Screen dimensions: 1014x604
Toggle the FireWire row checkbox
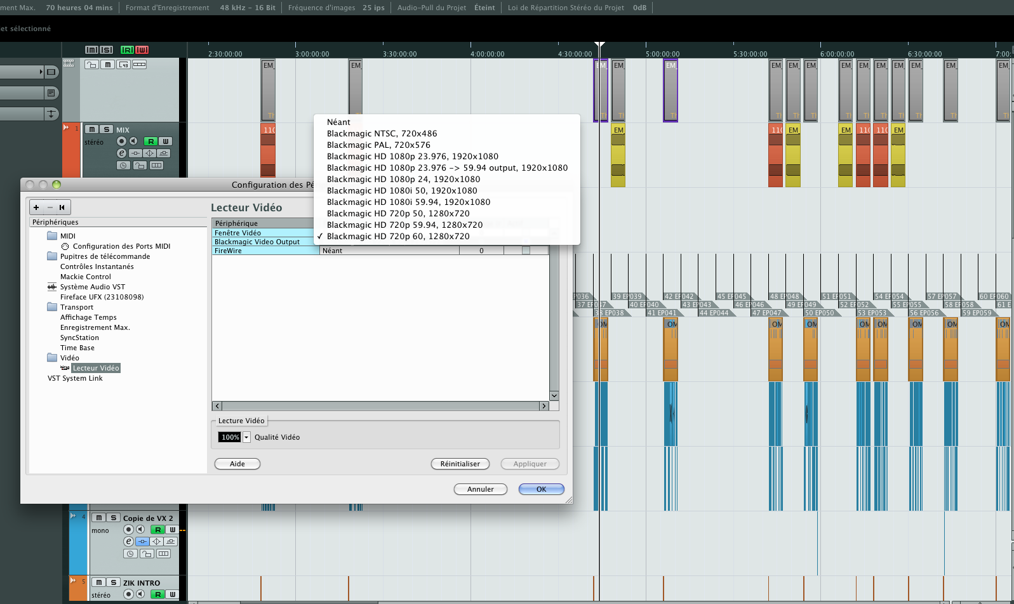pyautogui.click(x=526, y=251)
